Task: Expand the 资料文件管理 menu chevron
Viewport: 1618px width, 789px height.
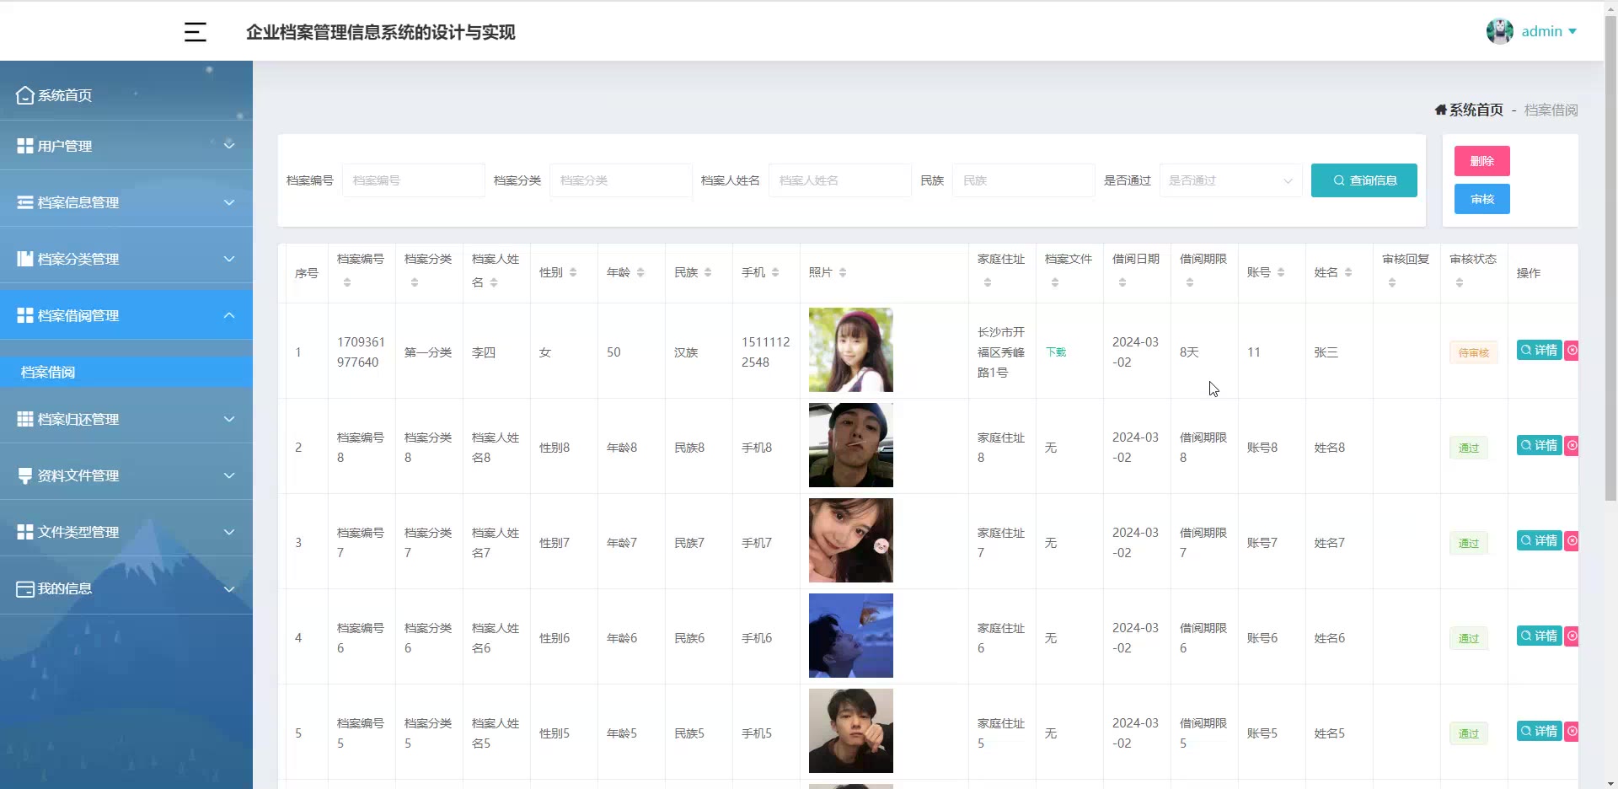Action: click(229, 475)
